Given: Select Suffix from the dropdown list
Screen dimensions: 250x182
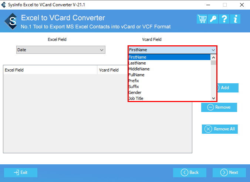Looking at the screenshot, I should tap(169, 87).
